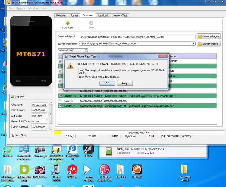Open the Options menu
The image size is (226, 187).
coord(20,8)
